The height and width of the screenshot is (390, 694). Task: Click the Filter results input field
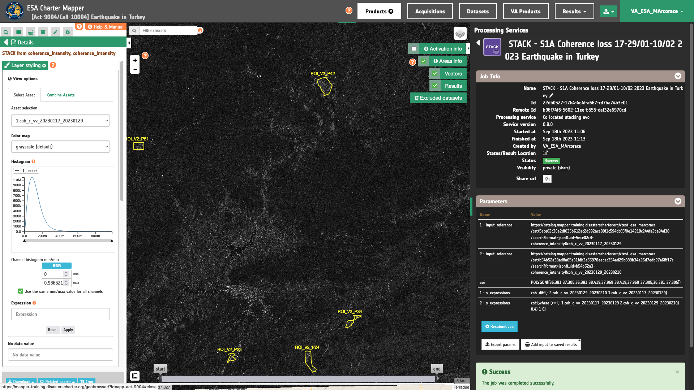168,31
